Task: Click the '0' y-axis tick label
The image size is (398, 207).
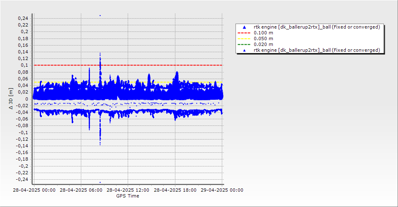Action: click(27, 99)
